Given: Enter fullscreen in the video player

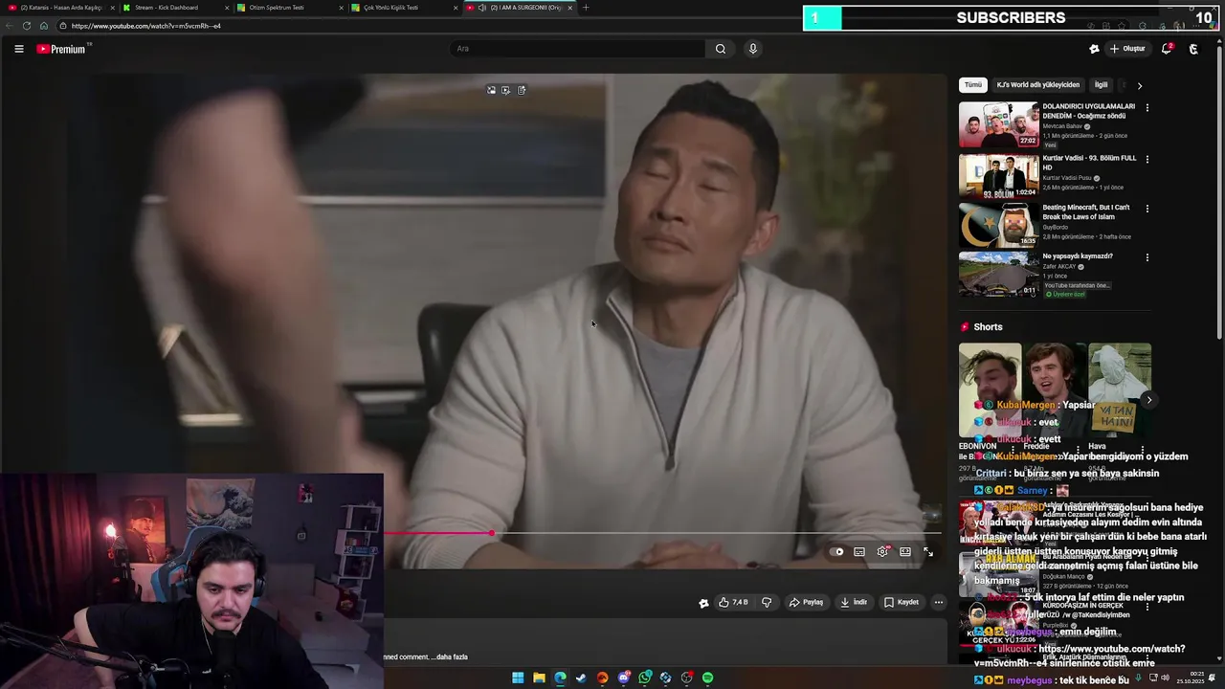Looking at the screenshot, I should [928, 552].
